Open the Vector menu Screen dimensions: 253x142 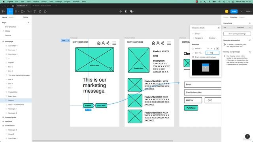(44, 2)
